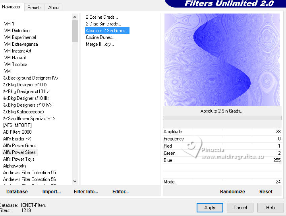Select AB Filters 2000 category

tap(17, 132)
